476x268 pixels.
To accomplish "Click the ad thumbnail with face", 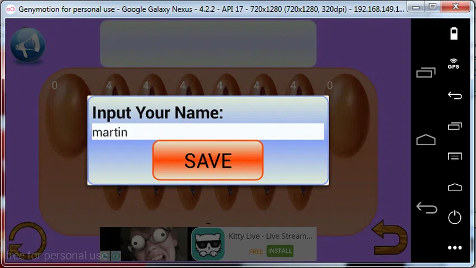I will point(145,244).
